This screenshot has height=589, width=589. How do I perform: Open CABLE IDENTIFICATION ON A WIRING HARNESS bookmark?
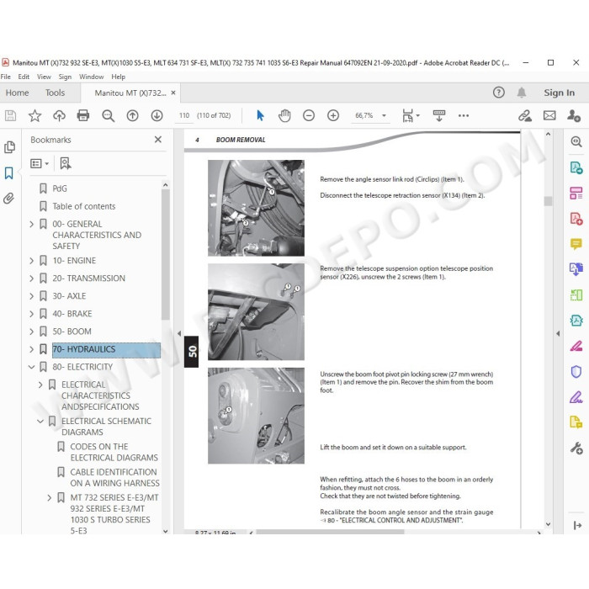coord(115,477)
